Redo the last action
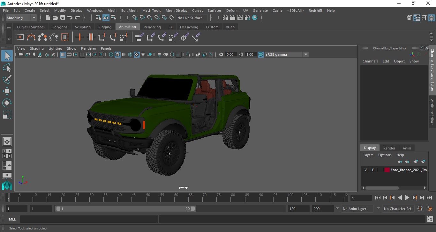Screen dimensions: 436x232 click(x=77, y=18)
